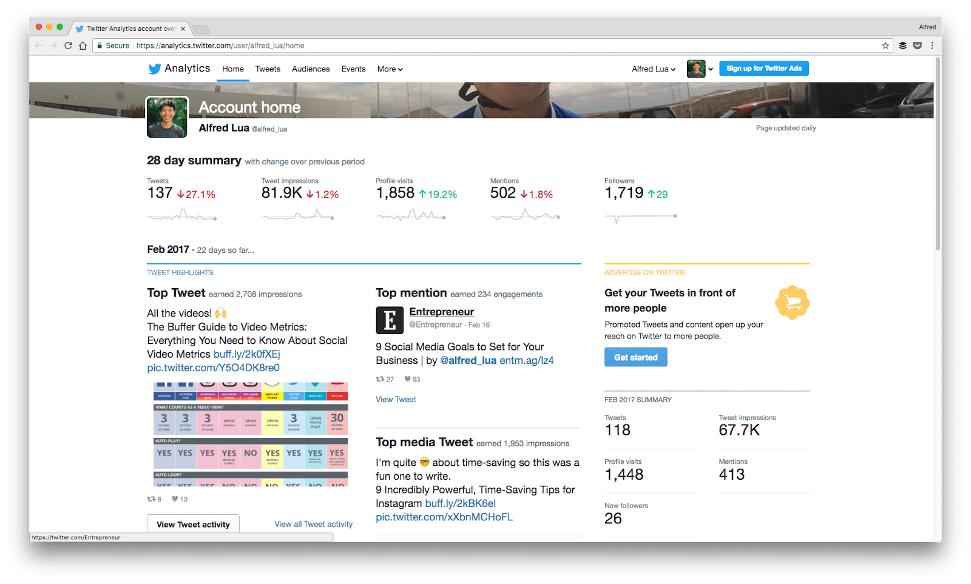The height and width of the screenshot is (584, 971).
Task: Click View Tweet activity button
Action: coord(193,525)
